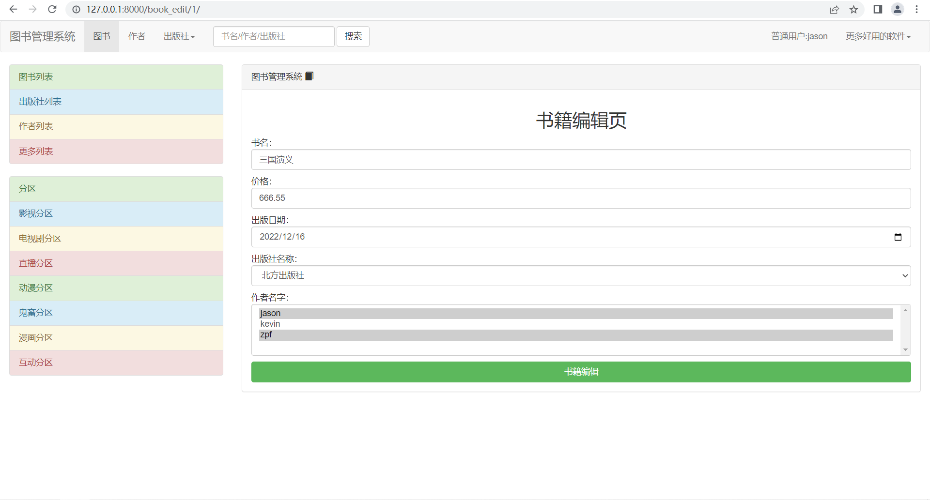Viewport: 930px width, 500px height.
Task: Click the book icon in panel header
Action: pyautogui.click(x=310, y=76)
